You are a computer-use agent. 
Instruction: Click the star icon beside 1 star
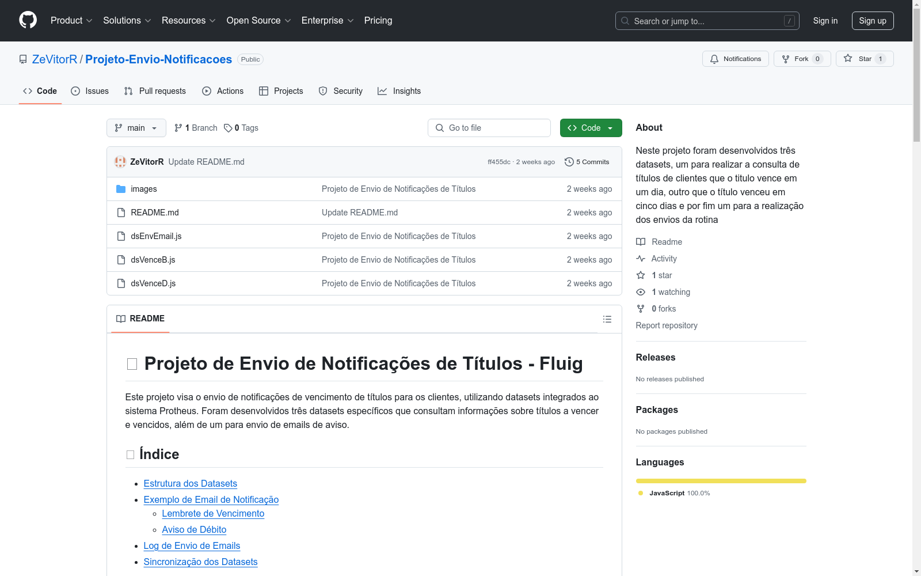[x=641, y=275]
